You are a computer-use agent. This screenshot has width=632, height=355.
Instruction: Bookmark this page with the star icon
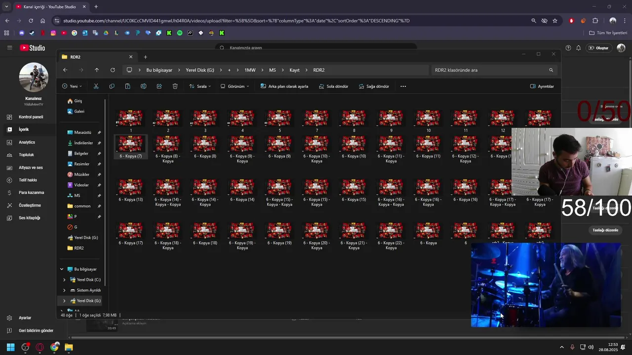555,21
